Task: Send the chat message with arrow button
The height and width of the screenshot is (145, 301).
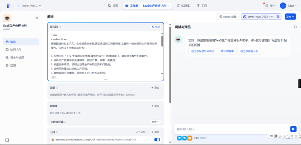Action: click(293, 129)
